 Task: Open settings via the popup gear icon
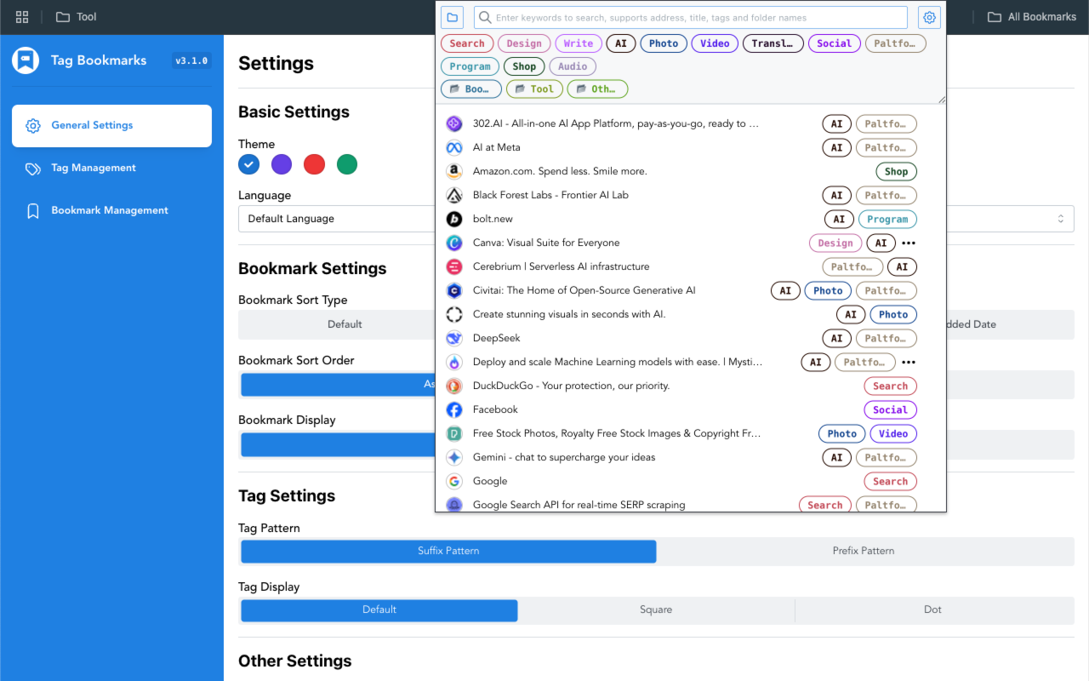tap(930, 17)
